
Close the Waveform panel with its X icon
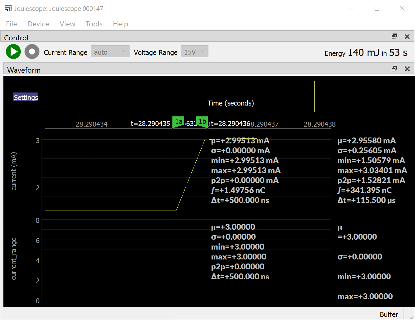(x=407, y=68)
